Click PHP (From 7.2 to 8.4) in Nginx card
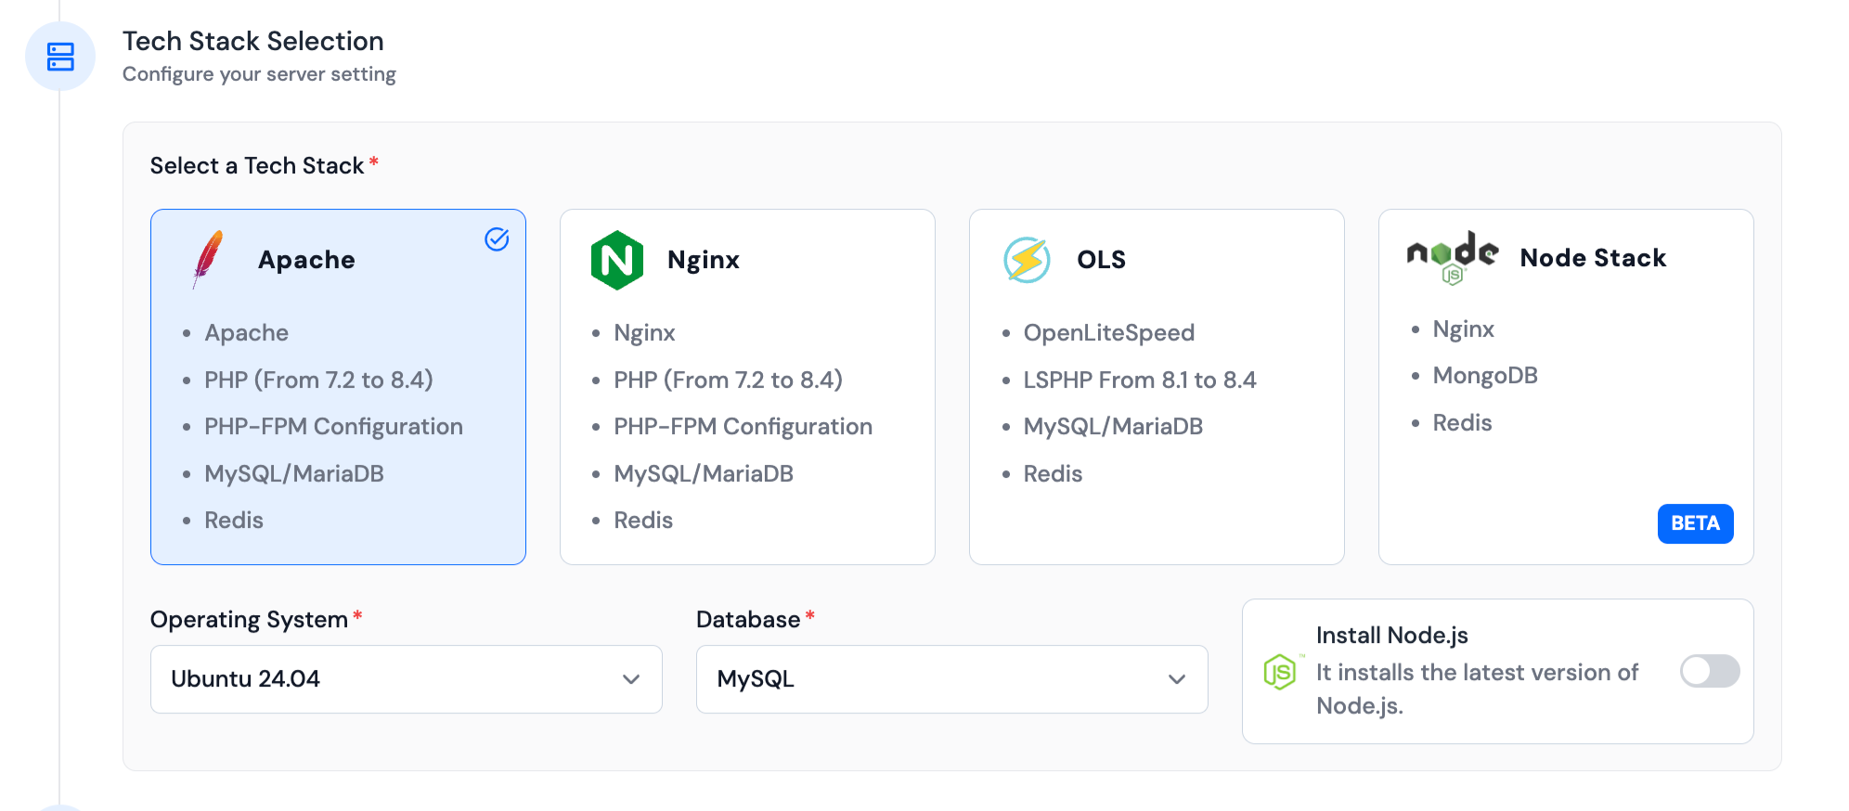 pos(728,380)
